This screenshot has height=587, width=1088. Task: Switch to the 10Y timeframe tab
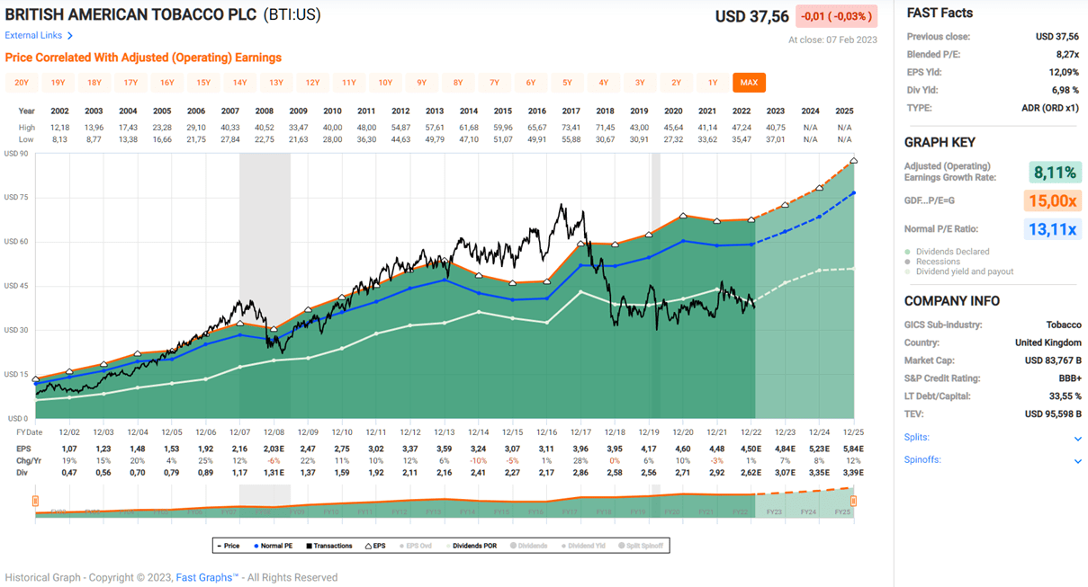click(385, 82)
